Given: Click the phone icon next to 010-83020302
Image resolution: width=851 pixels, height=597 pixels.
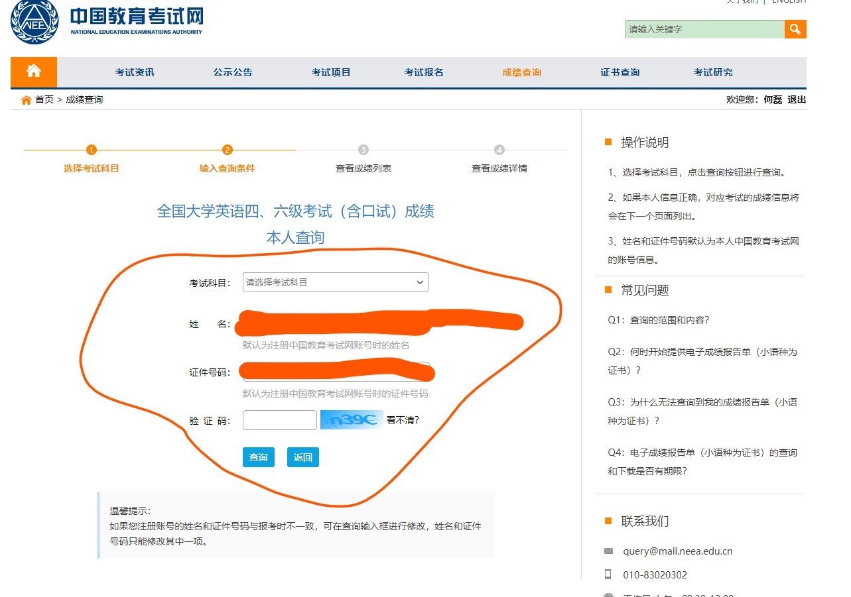Looking at the screenshot, I should pyautogui.click(x=608, y=575).
